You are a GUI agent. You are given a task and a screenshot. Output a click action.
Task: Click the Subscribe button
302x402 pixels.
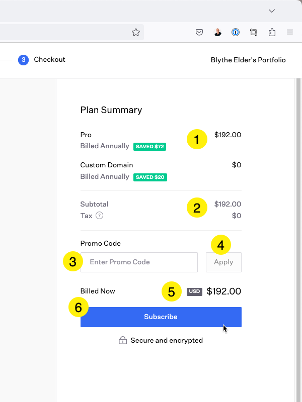161,317
